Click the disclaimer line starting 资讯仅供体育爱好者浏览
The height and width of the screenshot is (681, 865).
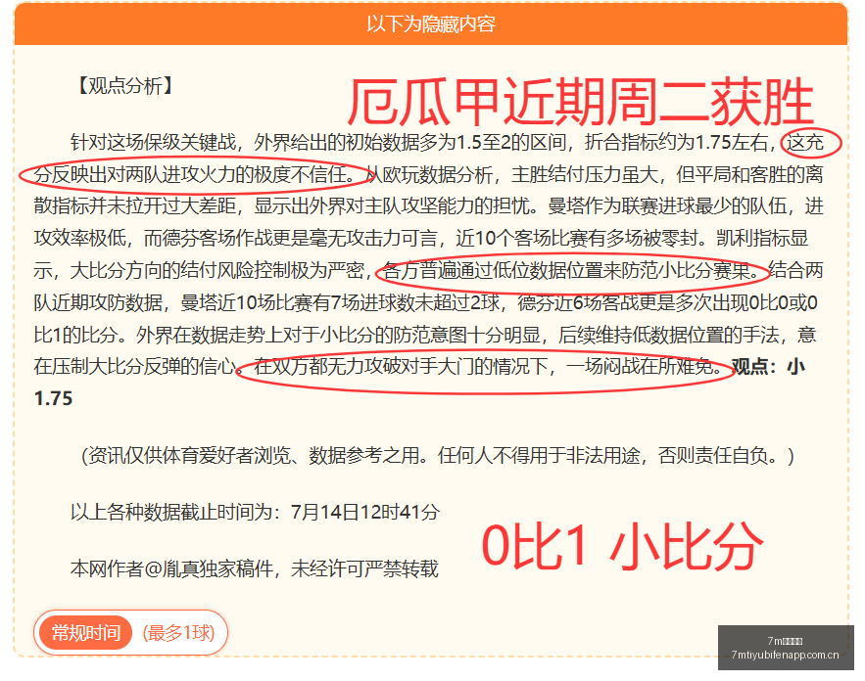point(438,456)
